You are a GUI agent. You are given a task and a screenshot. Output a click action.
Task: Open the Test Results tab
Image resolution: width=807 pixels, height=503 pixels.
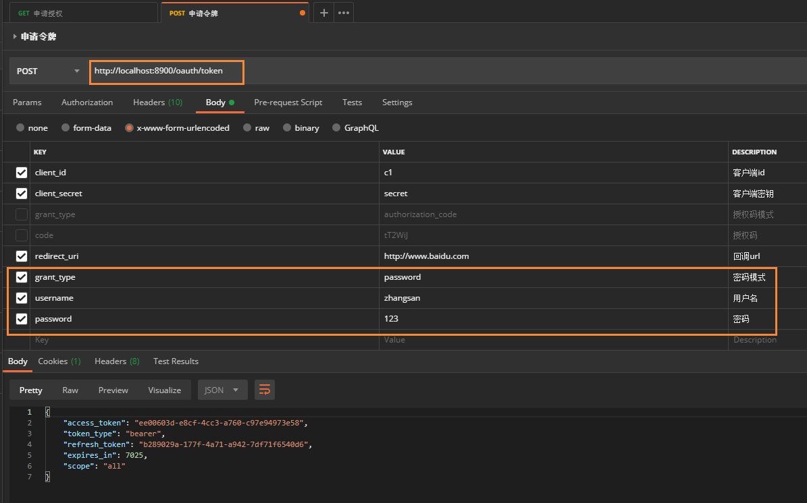tap(176, 361)
